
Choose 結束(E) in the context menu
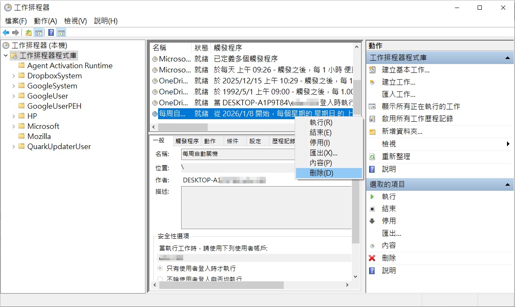329,133
